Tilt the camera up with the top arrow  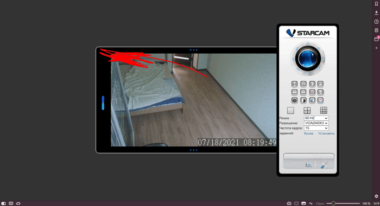point(308,43)
